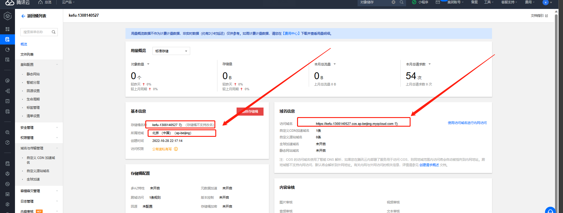Click the Tencent Cloud logo in header
The width and height of the screenshot is (563, 213).
18,2
